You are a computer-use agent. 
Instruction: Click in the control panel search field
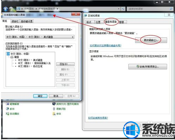pos(148,9)
